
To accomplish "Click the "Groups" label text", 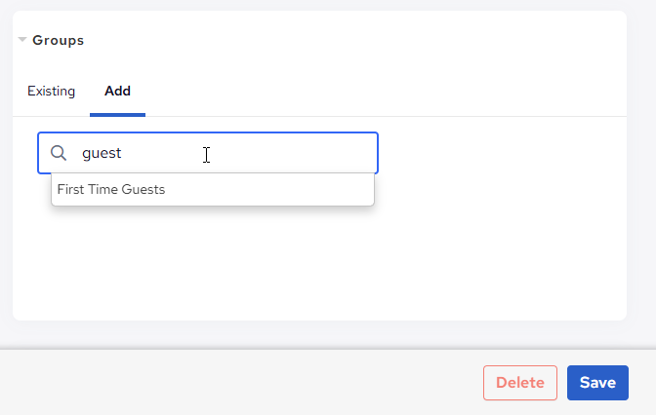I will click(58, 40).
